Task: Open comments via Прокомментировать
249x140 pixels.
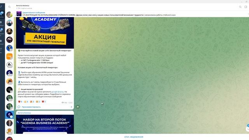Action: pos(31,107)
